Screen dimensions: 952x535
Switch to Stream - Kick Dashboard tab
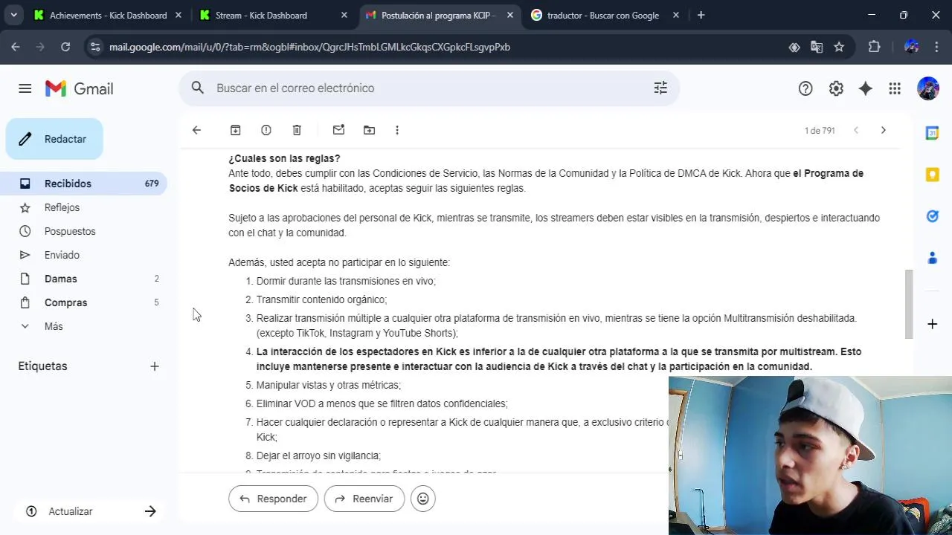tap(273, 15)
